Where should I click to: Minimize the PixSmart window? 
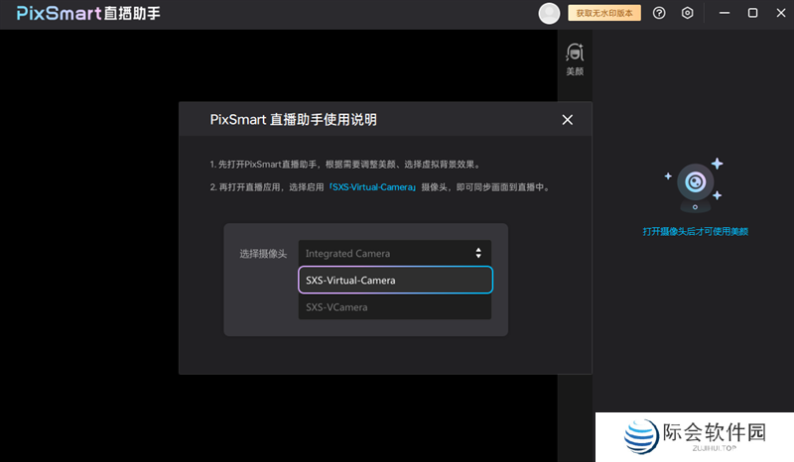(x=725, y=13)
